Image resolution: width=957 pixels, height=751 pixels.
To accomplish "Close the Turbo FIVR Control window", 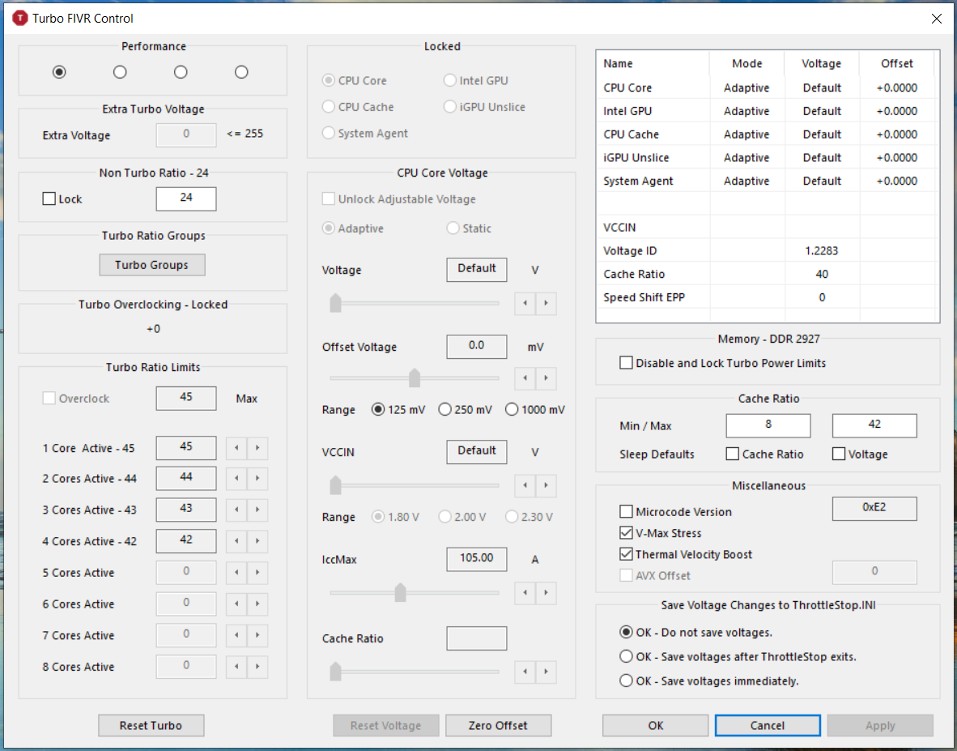I will point(936,19).
